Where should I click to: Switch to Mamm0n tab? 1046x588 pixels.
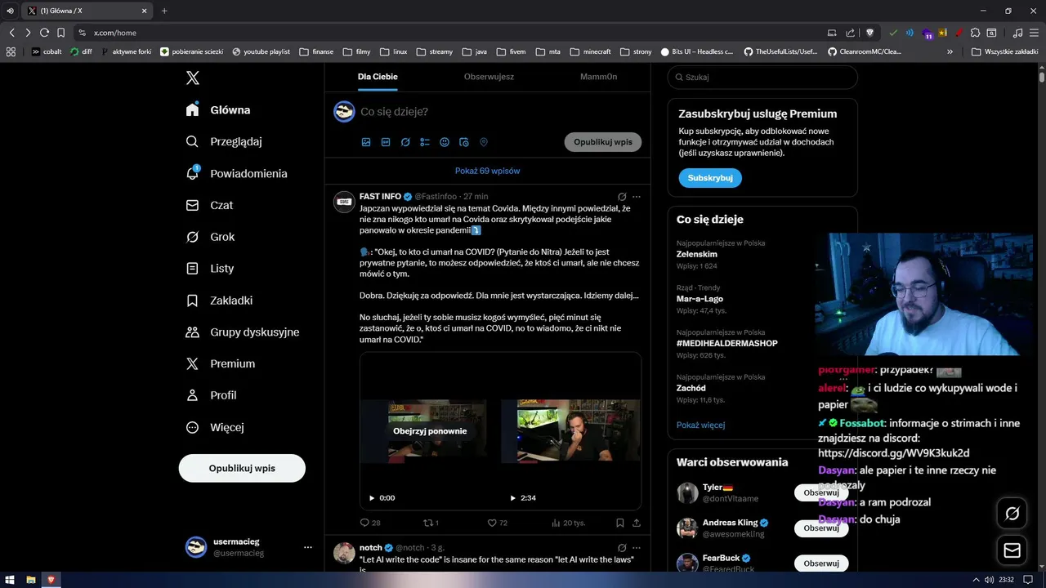598,77
